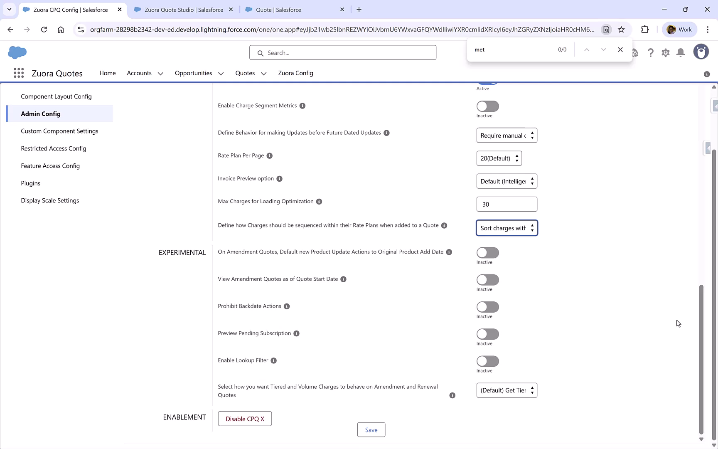
Task: Open Salesforce Help via question mark icon
Action: pyautogui.click(x=651, y=52)
